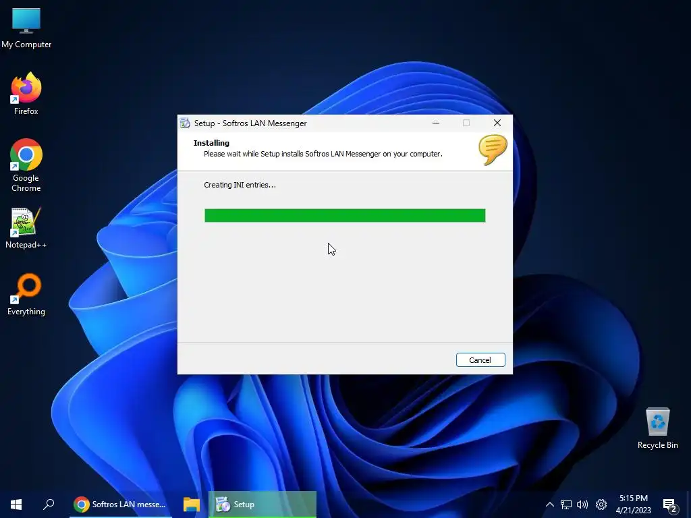The height and width of the screenshot is (518, 691).
Task: Open the Windows Start menu
Action: click(x=16, y=505)
